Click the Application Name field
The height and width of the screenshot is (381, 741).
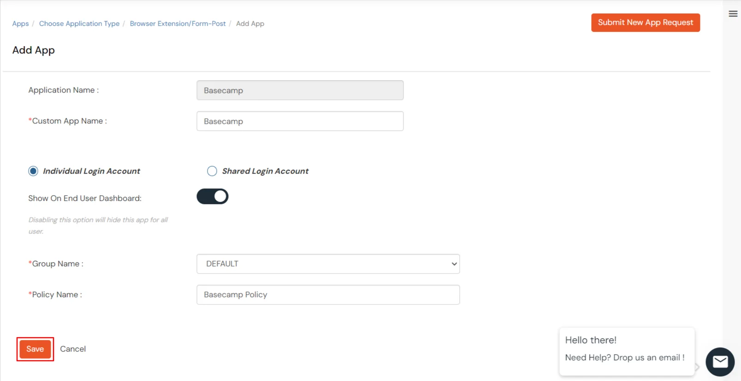coord(300,90)
